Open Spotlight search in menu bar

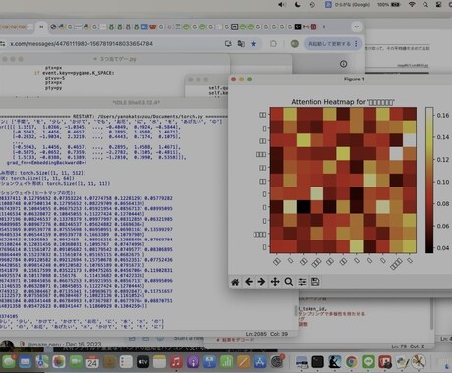pos(425,5)
